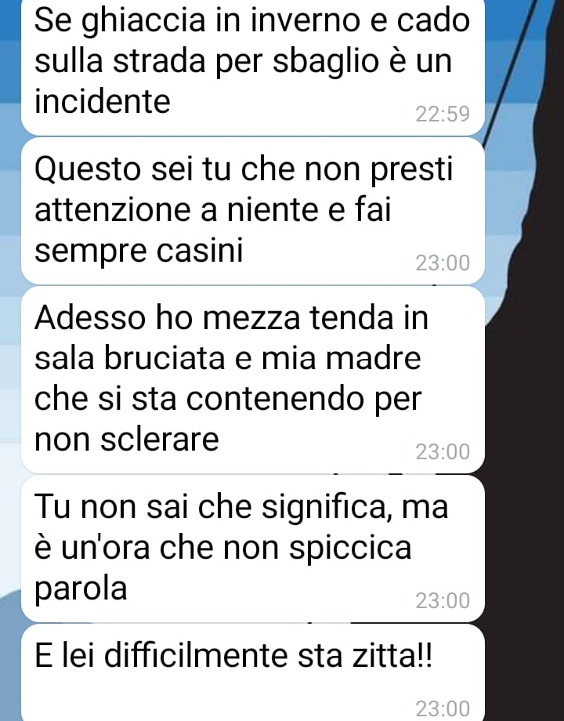The image size is (564, 721).
Task: Tap the 22:59 timestamp
Action: tap(442, 114)
